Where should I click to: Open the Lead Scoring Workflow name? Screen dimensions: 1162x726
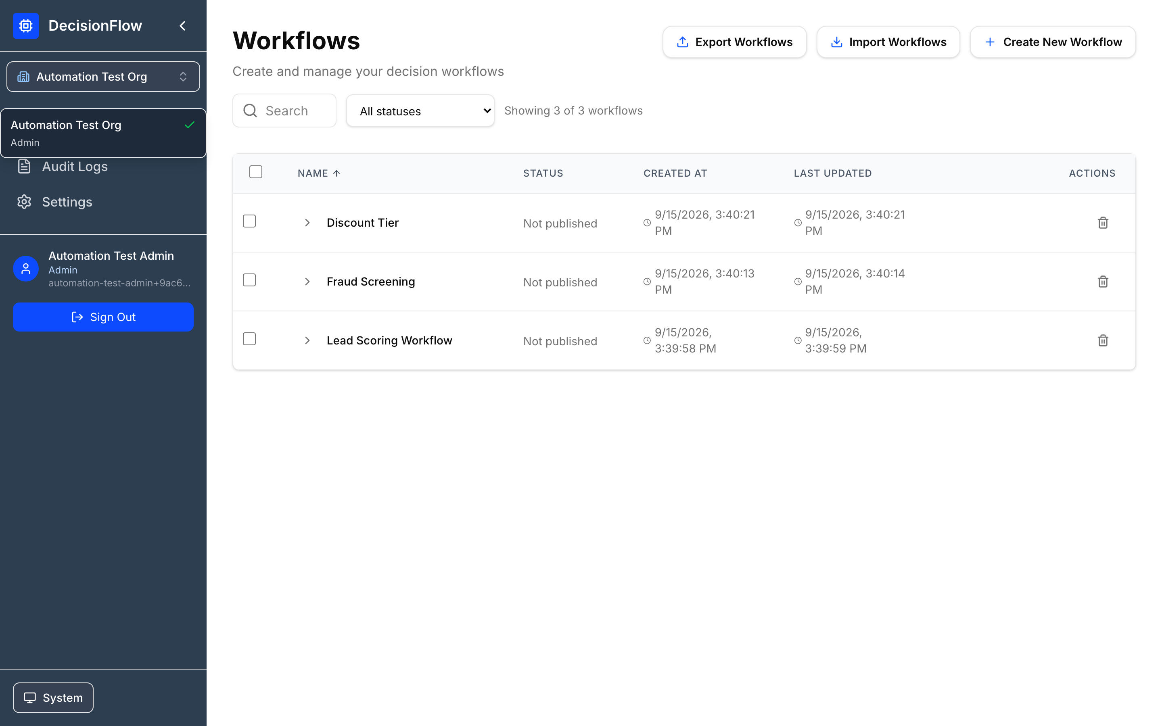point(389,340)
